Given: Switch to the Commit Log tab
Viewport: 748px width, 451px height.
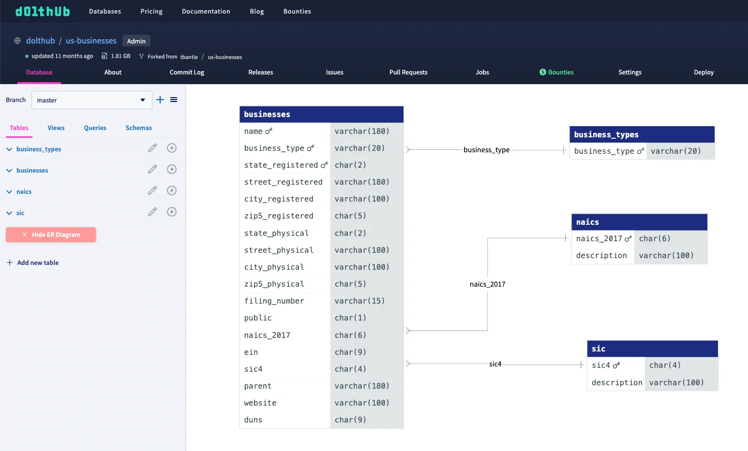Looking at the screenshot, I should [x=187, y=73].
